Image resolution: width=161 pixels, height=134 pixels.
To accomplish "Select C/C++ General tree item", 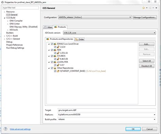I will 13,39.
